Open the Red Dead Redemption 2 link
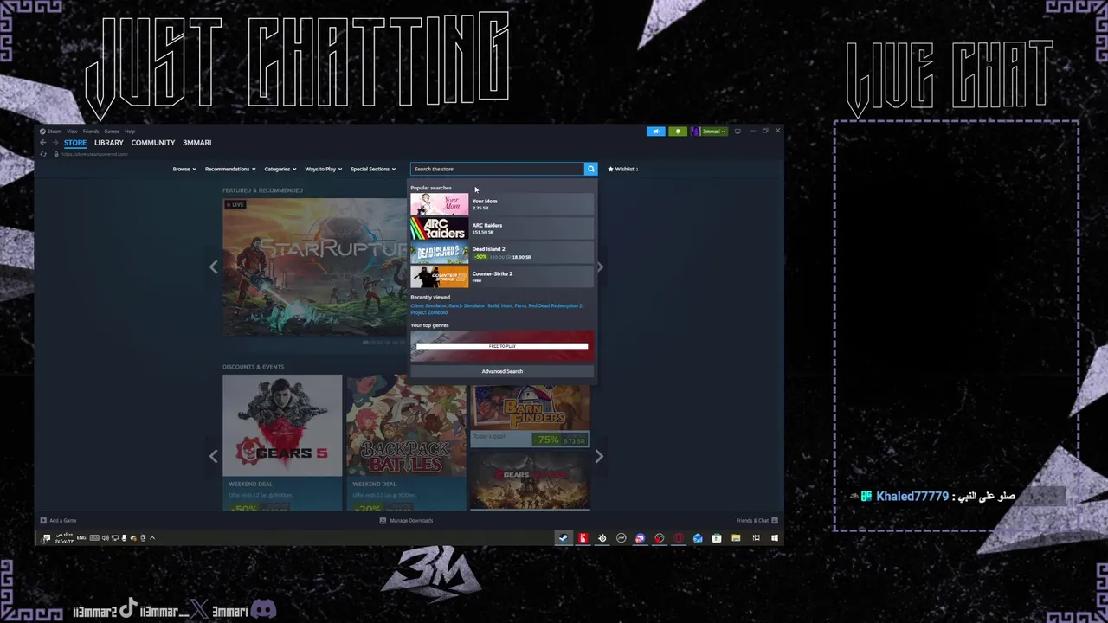Viewport: 1108px width, 623px height. tap(556, 305)
